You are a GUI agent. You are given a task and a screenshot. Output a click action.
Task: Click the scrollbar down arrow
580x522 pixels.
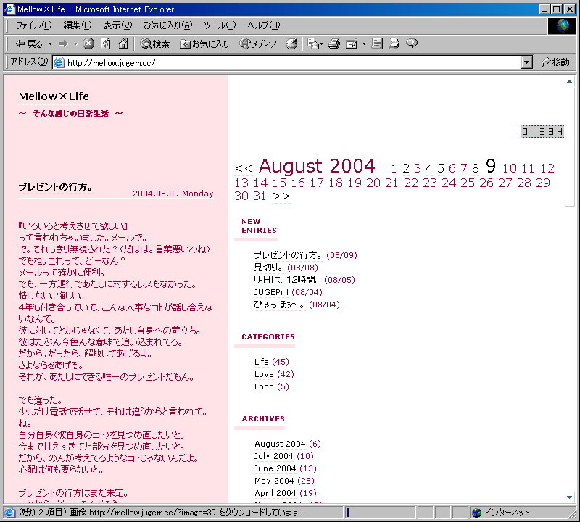pos(569,497)
